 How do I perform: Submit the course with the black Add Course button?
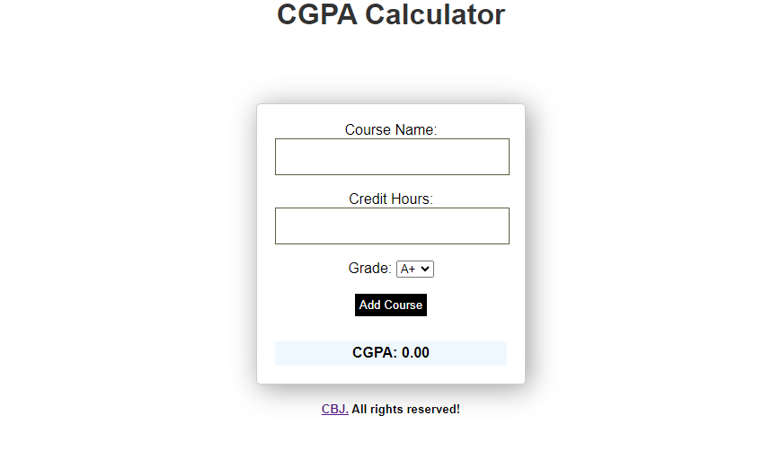pyautogui.click(x=391, y=305)
